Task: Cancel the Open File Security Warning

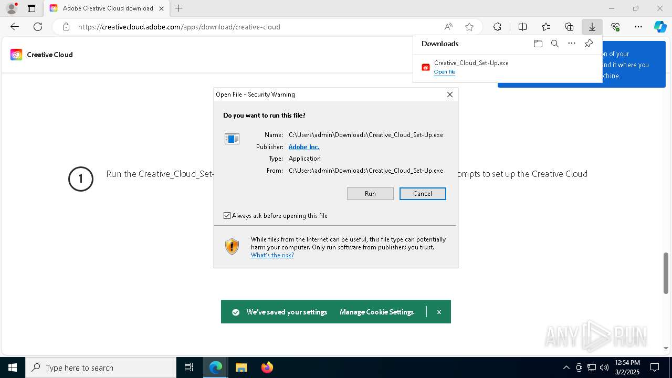Action: [x=423, y=194]
